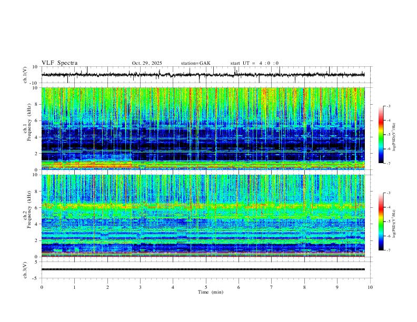Click the time axis tick "7"
The height and width of the screenshot is (322, 417).
(x=272, y=287)
